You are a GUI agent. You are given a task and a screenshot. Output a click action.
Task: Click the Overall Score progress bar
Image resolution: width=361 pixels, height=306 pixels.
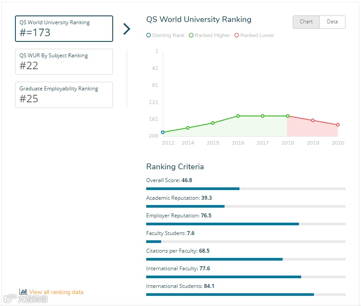tap(246, 189)
